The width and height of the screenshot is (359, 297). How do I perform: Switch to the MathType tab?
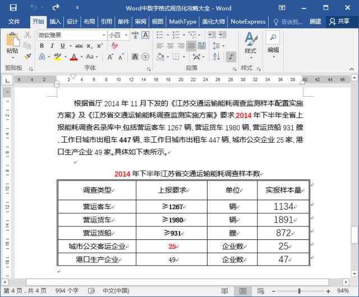pos(182,22)
